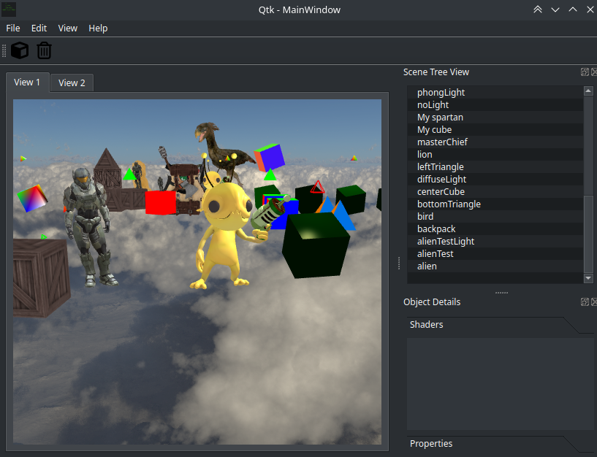Screen dimensions: 597x457
Task: Click the toolbar drag handle grip
Action: tap(4, 50)
